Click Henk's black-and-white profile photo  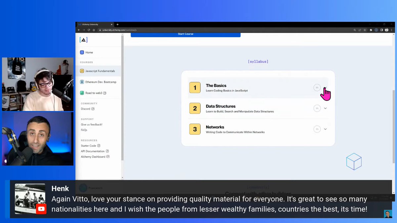pyautogui.click(x=30, y=199)
